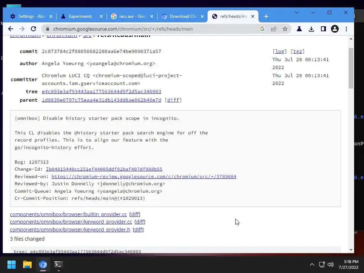Screen dimensions: 364x273
Task: Click the Cr-Commit-Position line
Action: pyautogui.click(x=80, y=198)
